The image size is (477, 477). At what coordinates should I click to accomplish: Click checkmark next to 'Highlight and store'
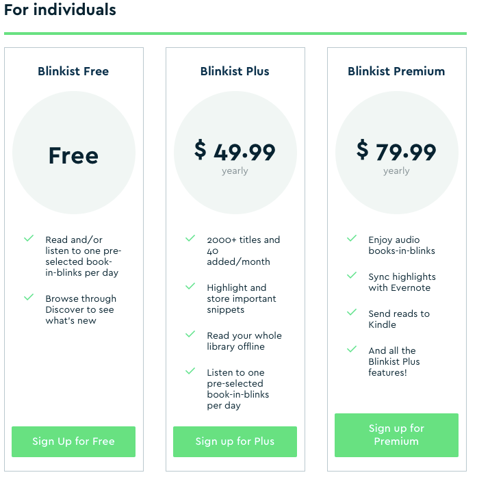point(190,286)
